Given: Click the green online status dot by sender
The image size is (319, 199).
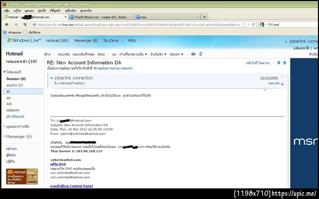Looking at the screenshot, I should point(52,78).
